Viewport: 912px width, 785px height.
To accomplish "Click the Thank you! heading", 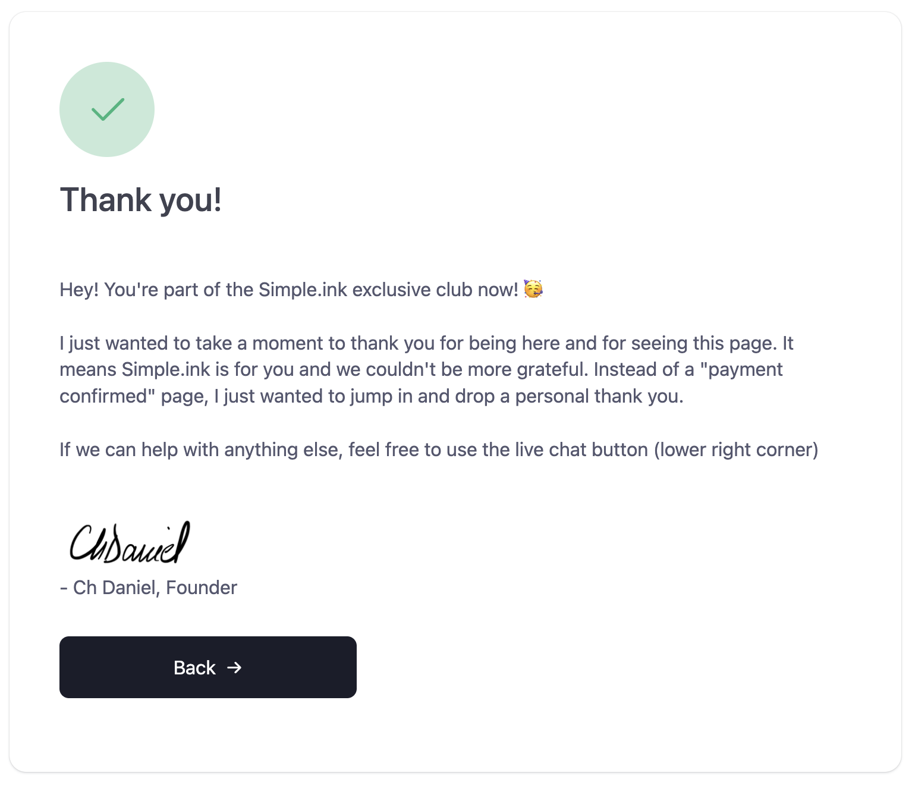I will pos(141,200).
